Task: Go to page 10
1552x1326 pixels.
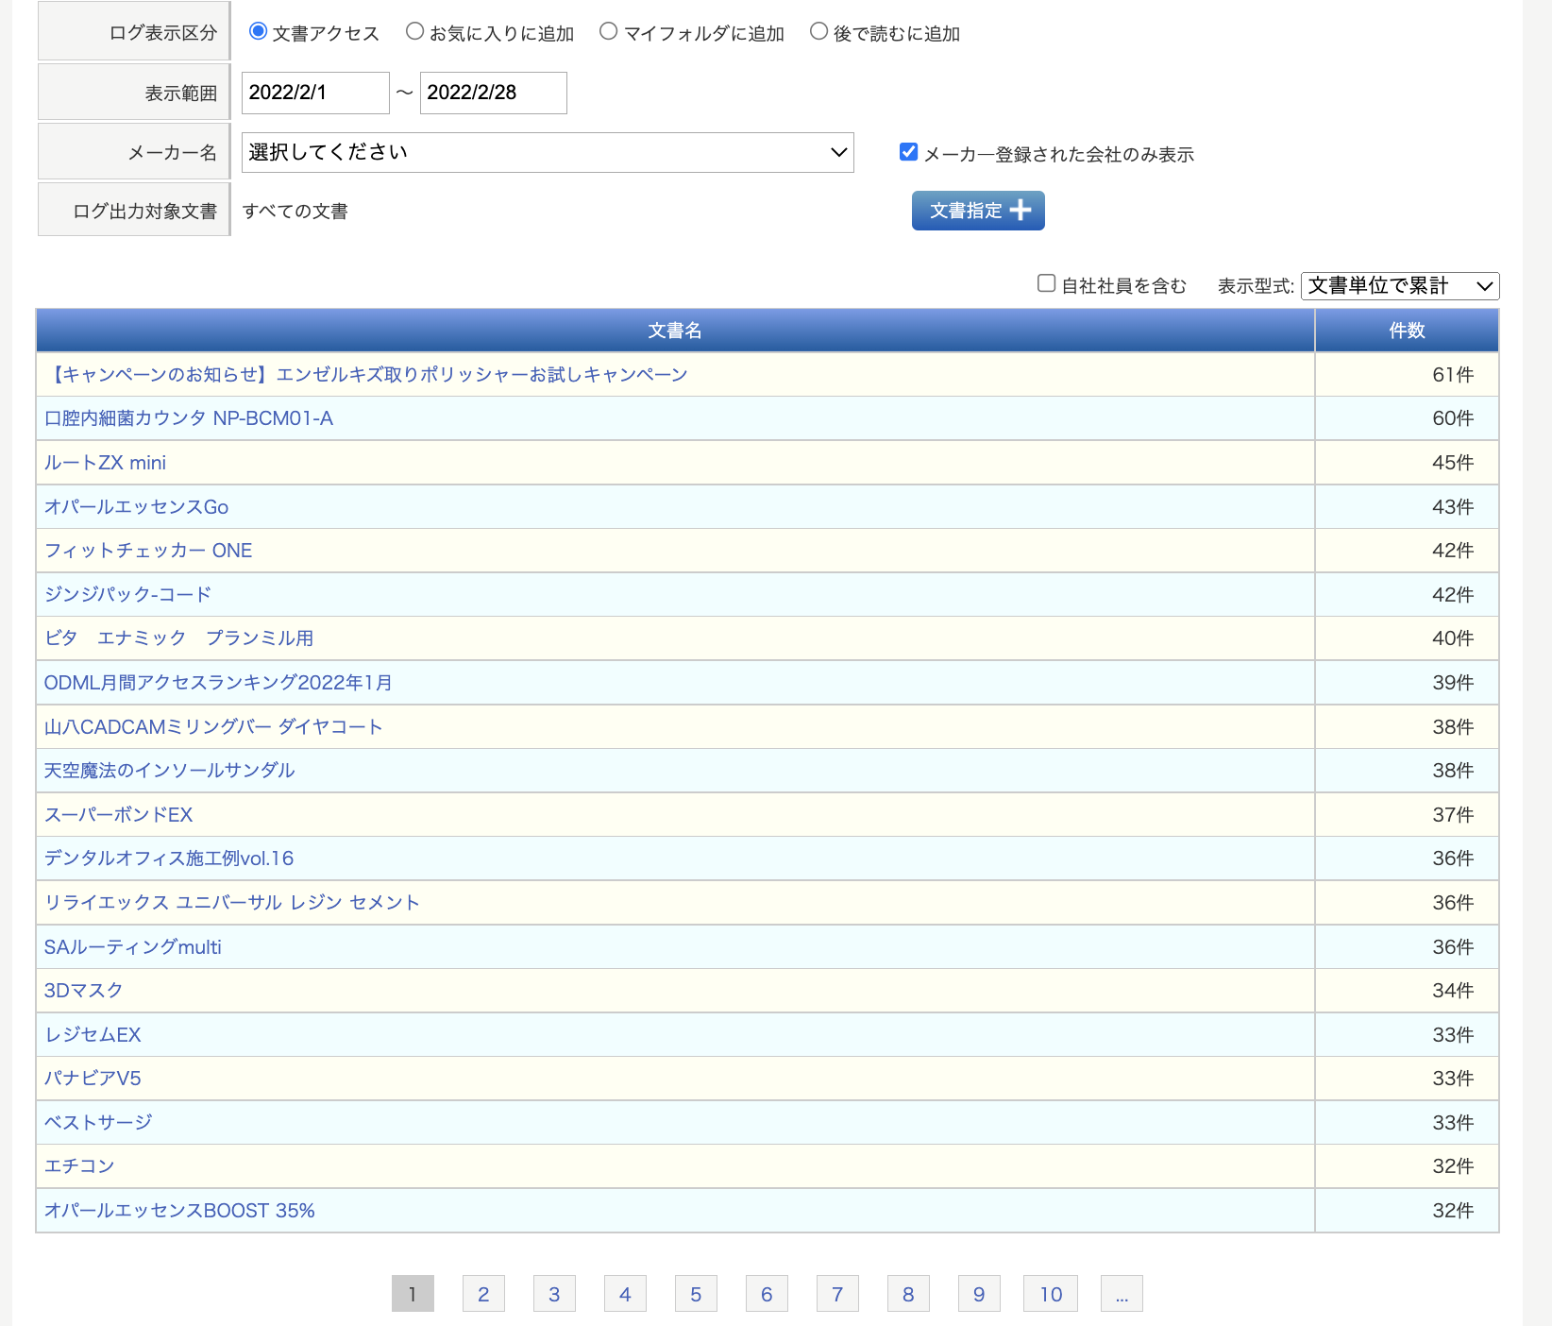Action: pyautogui.click(x=1051, y=1294)
